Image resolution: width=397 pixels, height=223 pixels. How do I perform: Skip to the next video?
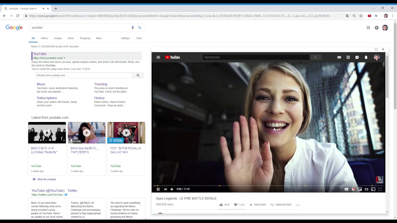(166, 189)
